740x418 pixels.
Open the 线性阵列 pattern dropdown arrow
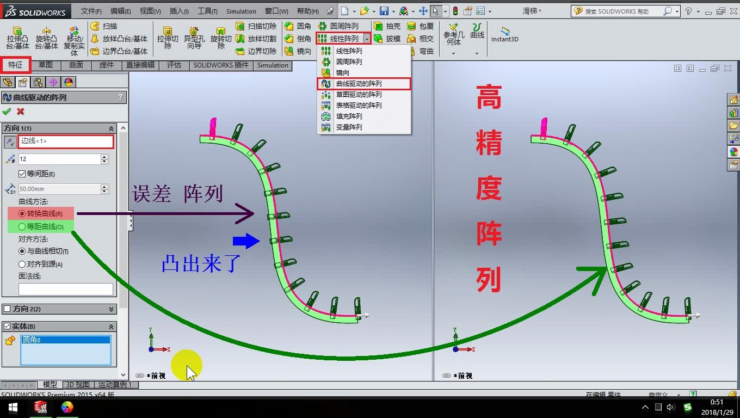[368, 39]
